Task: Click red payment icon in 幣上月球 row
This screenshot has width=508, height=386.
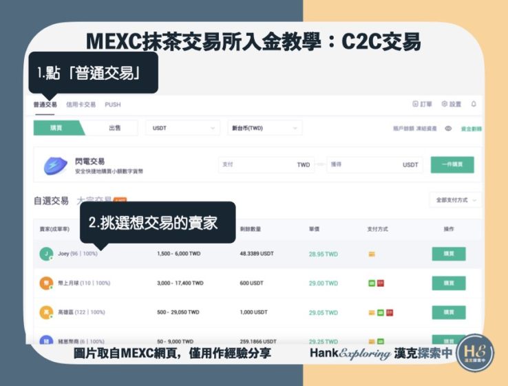Action: coord(381,283)
